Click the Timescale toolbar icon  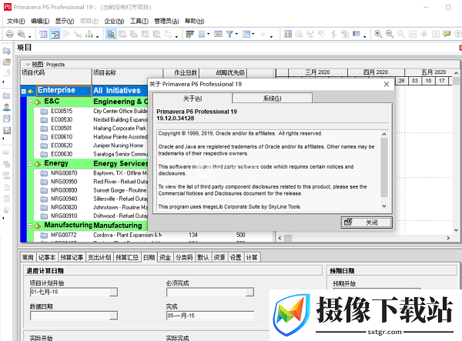218,34
